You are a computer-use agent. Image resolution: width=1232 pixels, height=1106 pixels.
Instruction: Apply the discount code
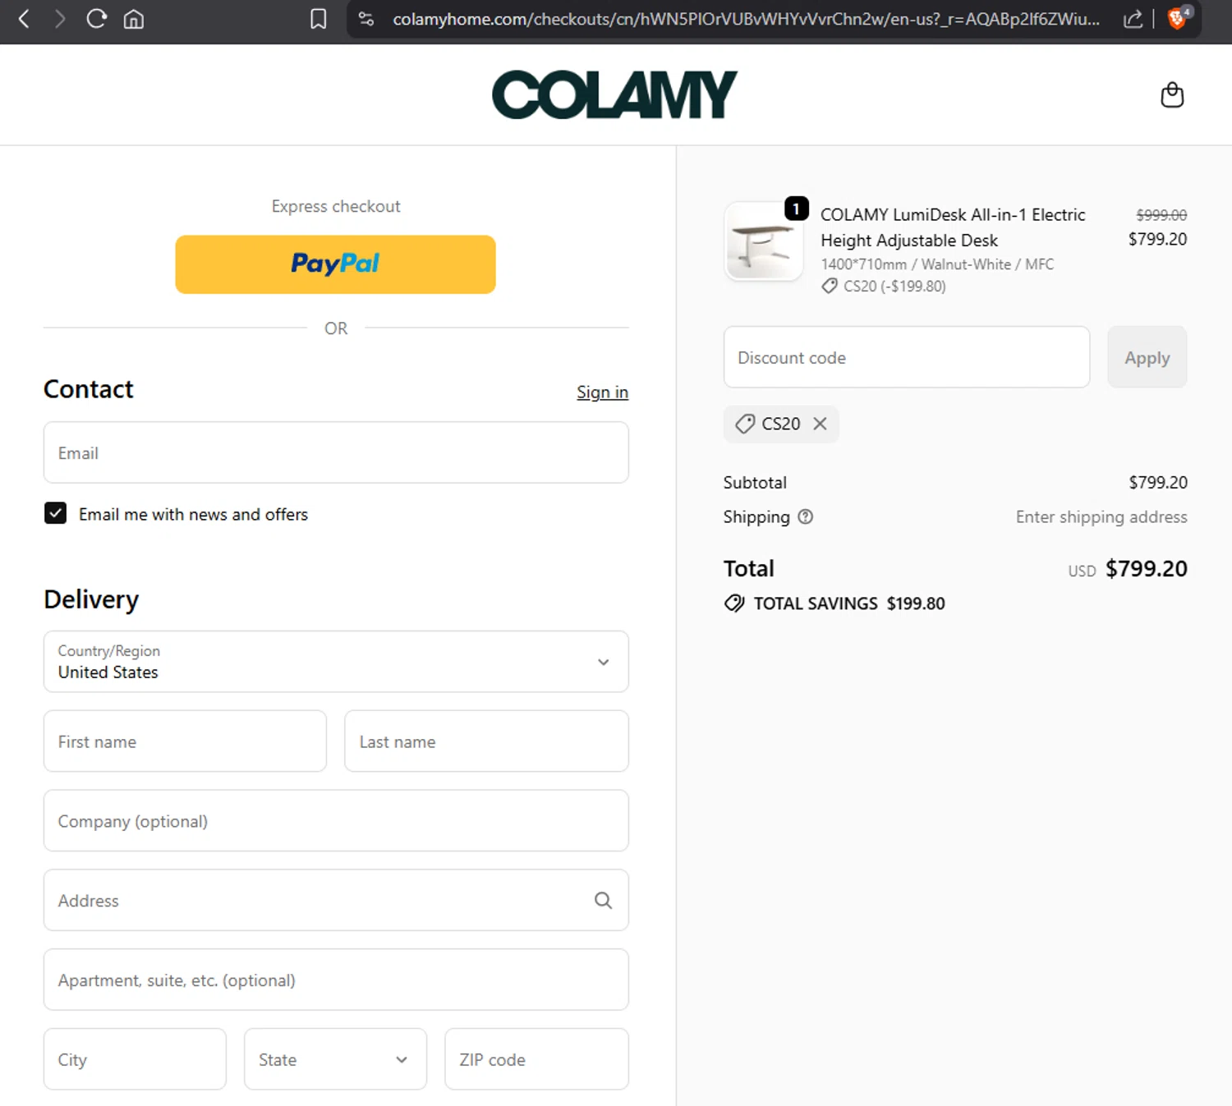point(1147,357)
